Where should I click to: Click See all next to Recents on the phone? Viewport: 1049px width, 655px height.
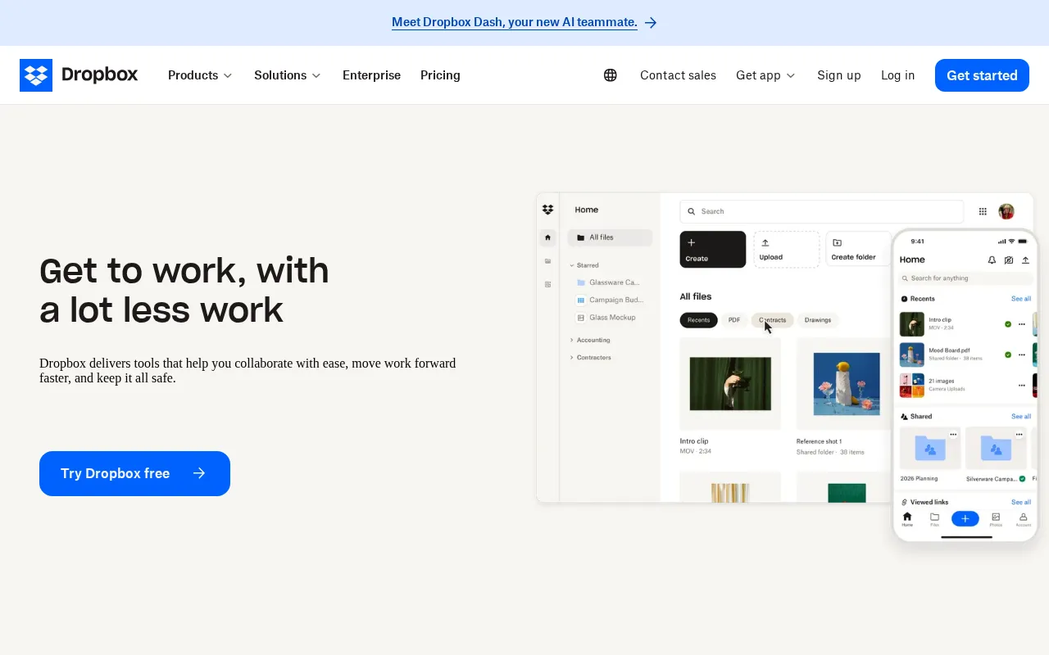click(1021, 299)
